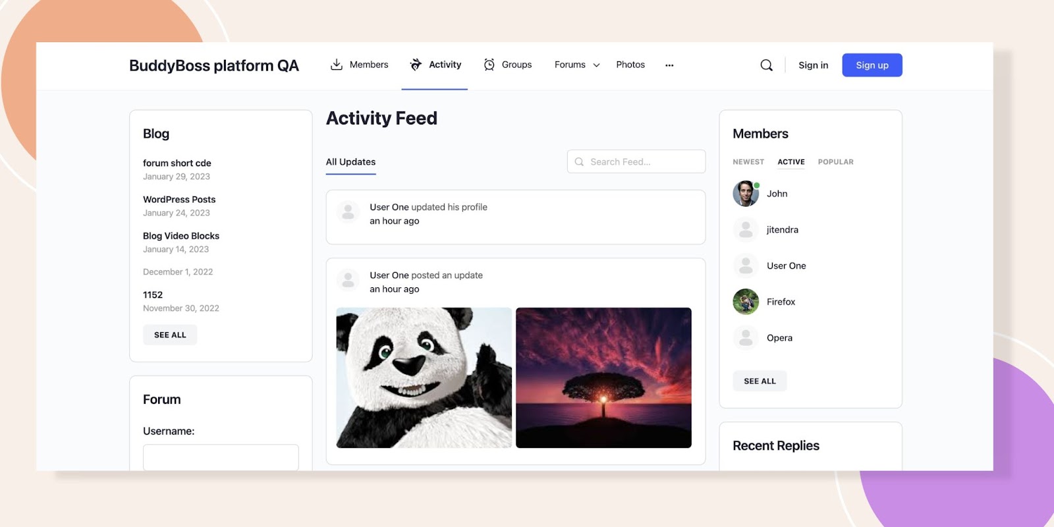This screenshot has width=1054, height=527.
Task: Click 'an hour ago' under posted an update
Action: (x=395, y=289)
